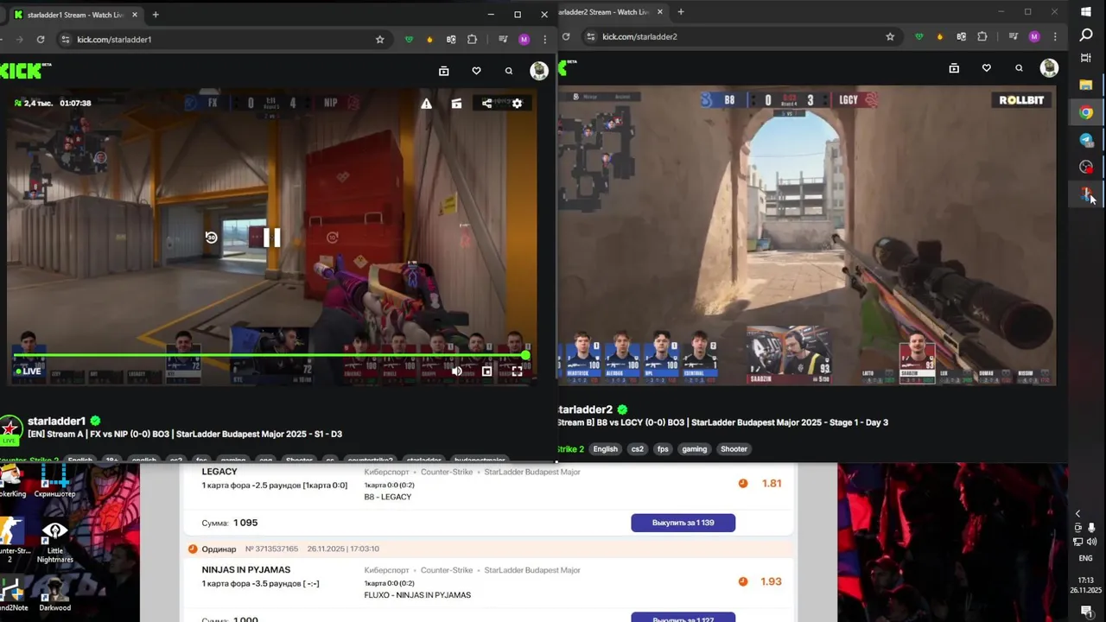Open profile avatar in left Kick window
Screen dimensions: 1106x622
(539, 71)
